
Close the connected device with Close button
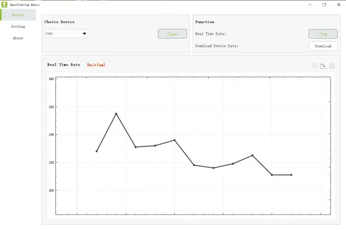(172, 34)
